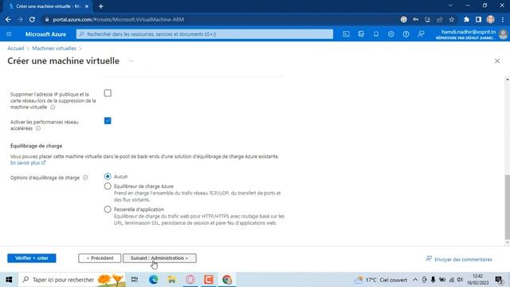Open the account avatar for hamdi.nadhir@esprit.tn
Viewport: 510px width, 287px height.
pyautogui.click(x=503, y=34)
